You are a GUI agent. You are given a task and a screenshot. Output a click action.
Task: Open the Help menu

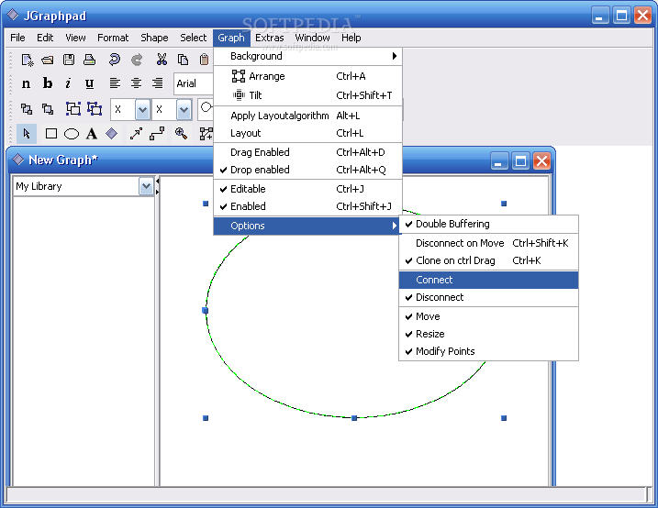351,39
